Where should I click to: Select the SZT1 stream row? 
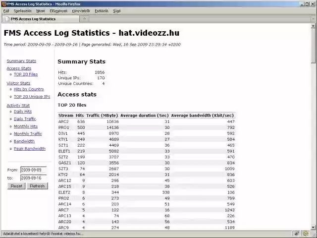click(147, 145)
